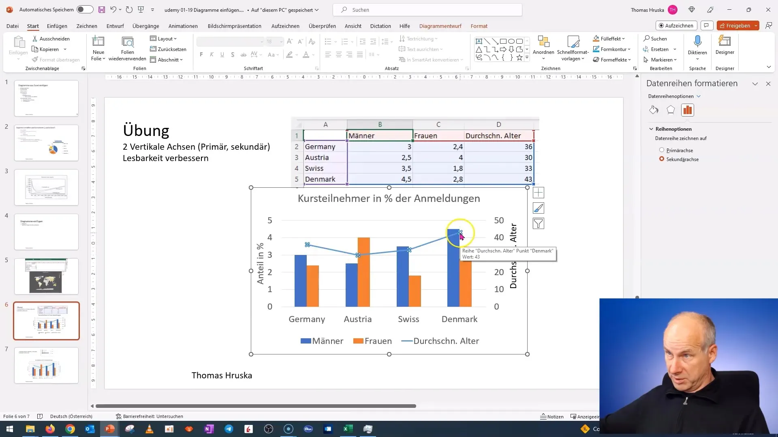Screen dimensions: 778x437
Task: Select the chart edit pencil icon
Action: pos(539,208)
